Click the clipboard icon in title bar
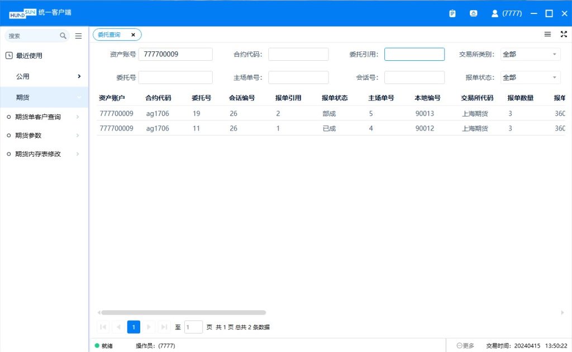 452,13
